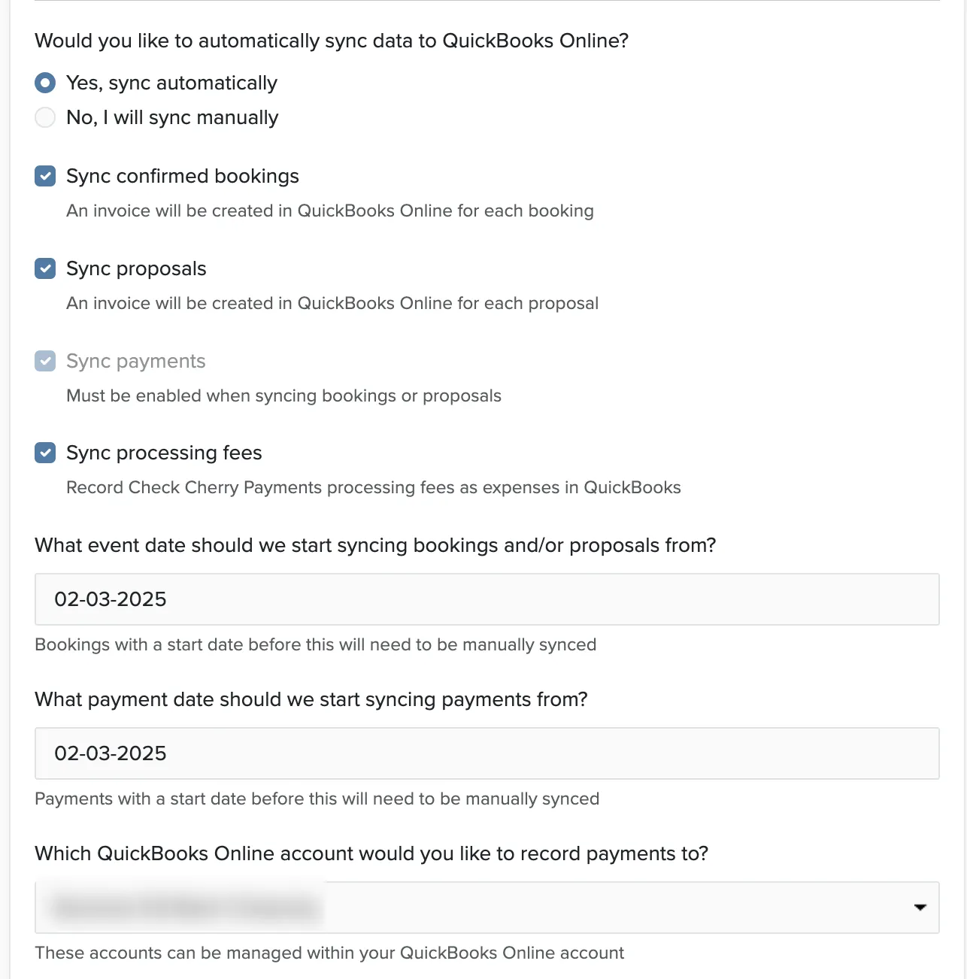Click the greyed-out 'Sync payments' label
Viewport: 967px width, 979px height.
click(135, 361)
